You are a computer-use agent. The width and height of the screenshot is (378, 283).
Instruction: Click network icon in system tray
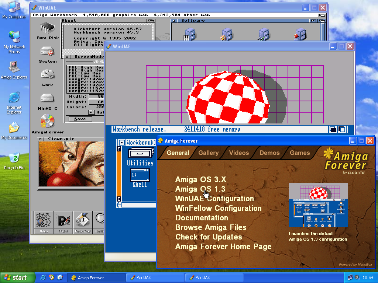point(350,277)
